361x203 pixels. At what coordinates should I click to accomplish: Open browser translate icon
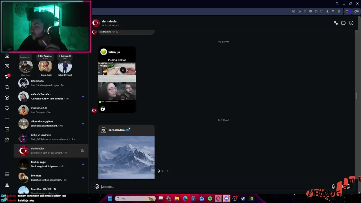pyautogui.click(x=311, y=11)
